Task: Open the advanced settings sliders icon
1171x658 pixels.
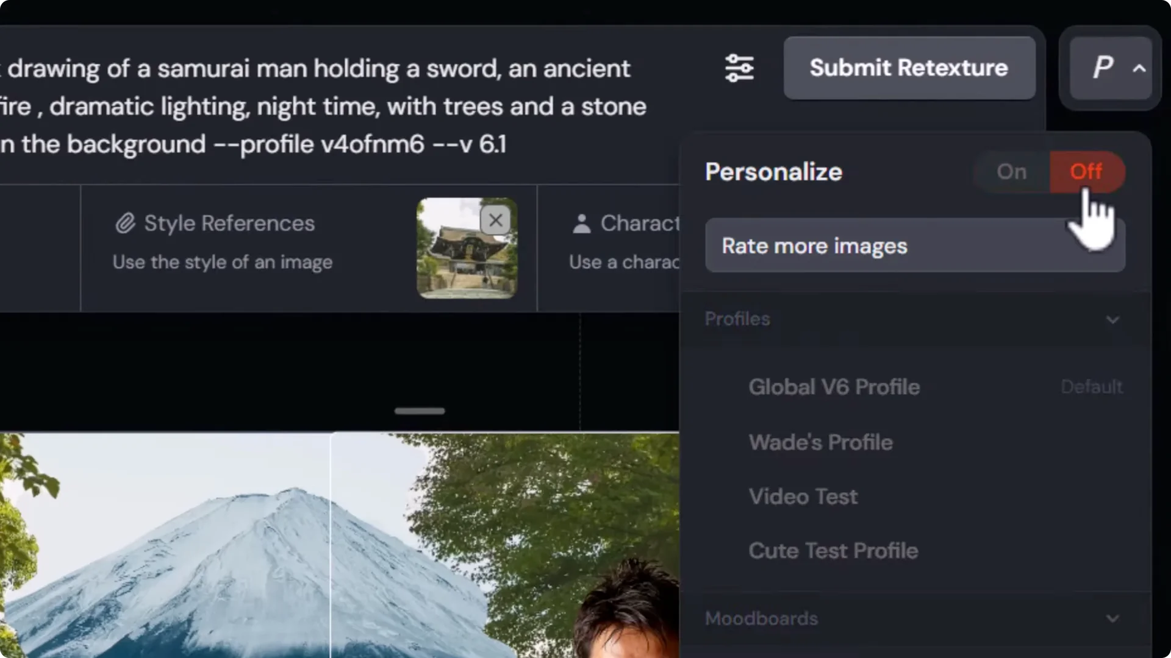Action: click(x=739, y=68)
